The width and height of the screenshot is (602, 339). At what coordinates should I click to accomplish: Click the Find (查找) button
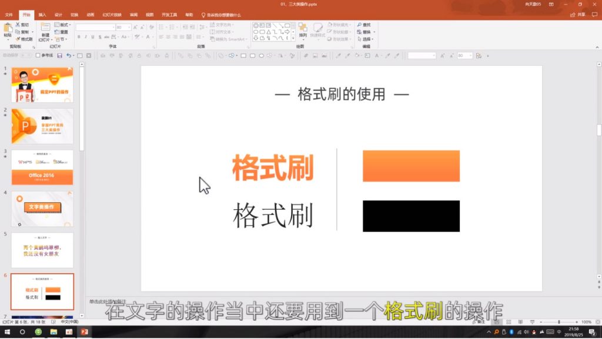click(363, 25)
